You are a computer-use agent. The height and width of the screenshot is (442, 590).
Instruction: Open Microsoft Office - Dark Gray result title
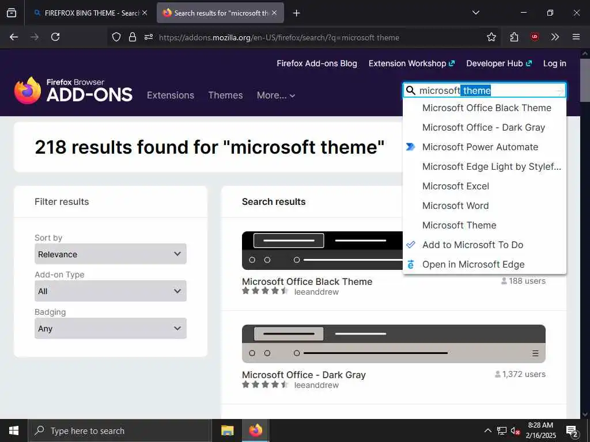point(304,375)
